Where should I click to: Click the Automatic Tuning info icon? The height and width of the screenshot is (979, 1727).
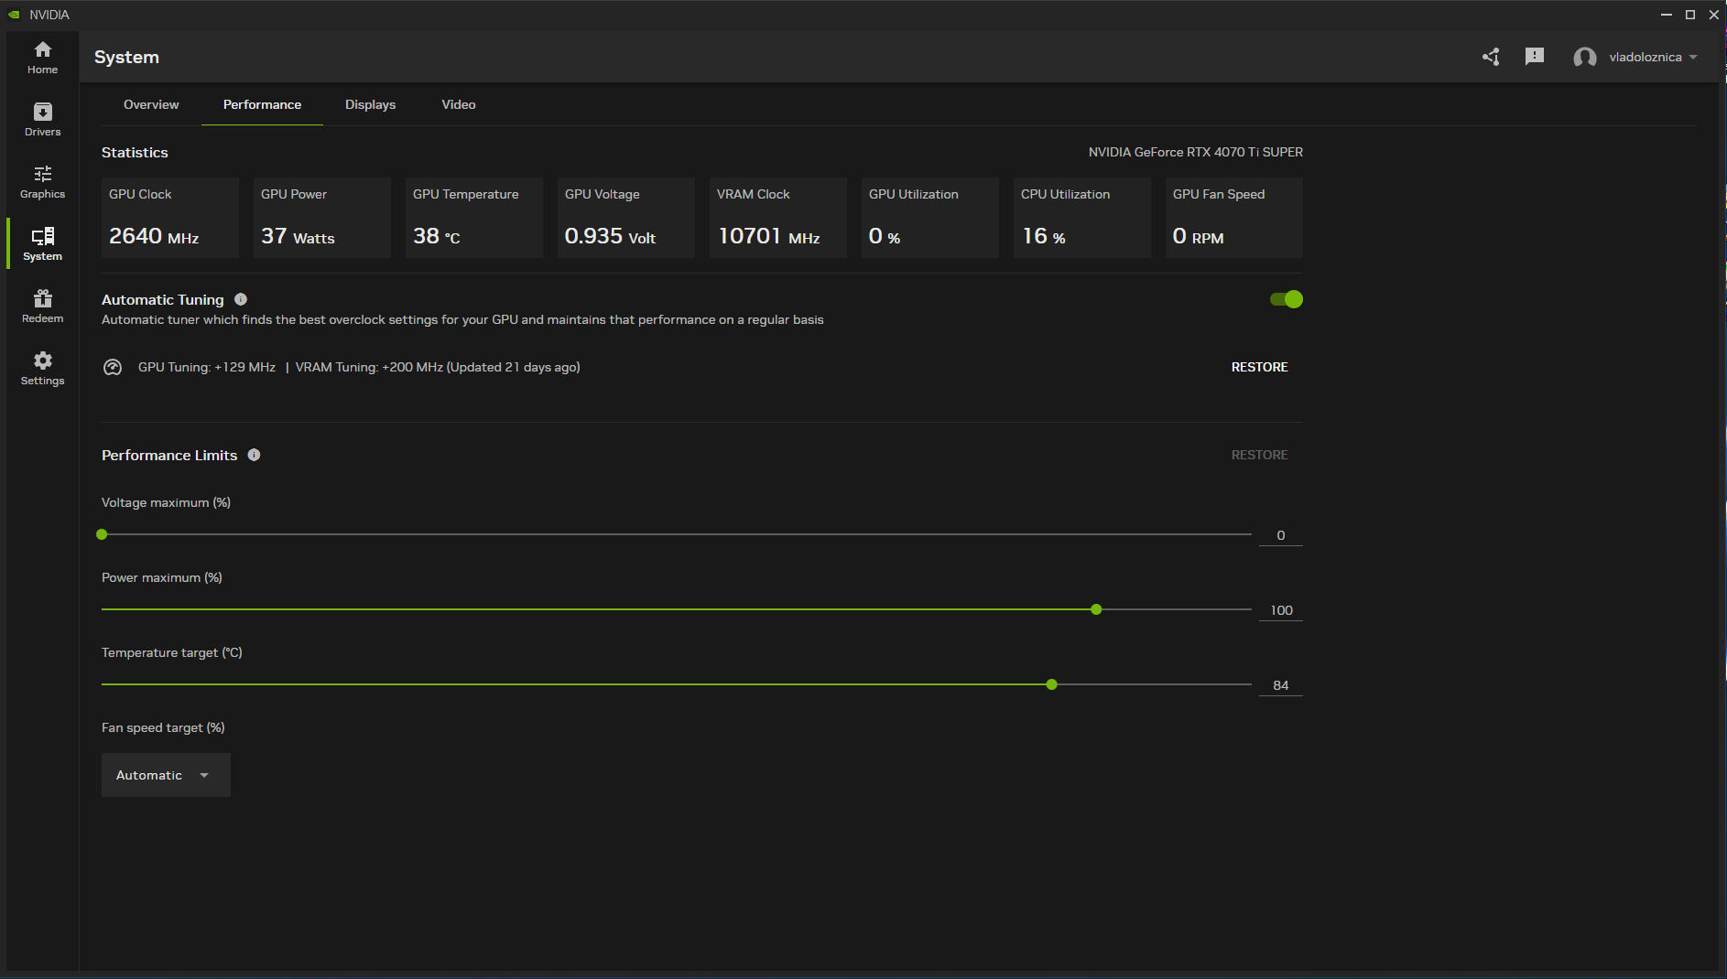point(241,299)
